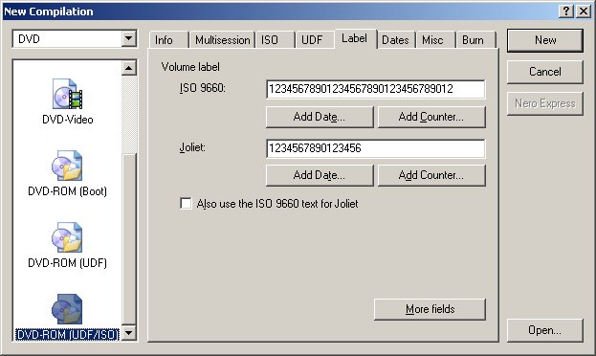Viewport: 596px width, 356px height.
Task: Click the compilation list scroll down arrow
Action: pyautogui.click(x=129, y=333)
